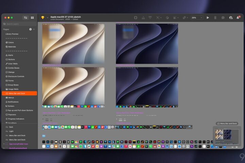
Task: Select the bottom light desktop with dock artboard
Action: [73, 88]
